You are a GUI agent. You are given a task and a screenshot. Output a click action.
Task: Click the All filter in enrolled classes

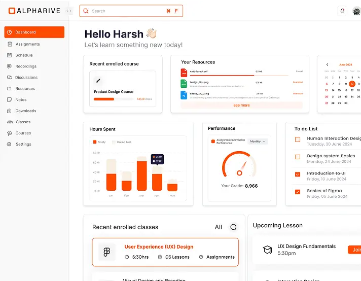[x=218, y=227]
